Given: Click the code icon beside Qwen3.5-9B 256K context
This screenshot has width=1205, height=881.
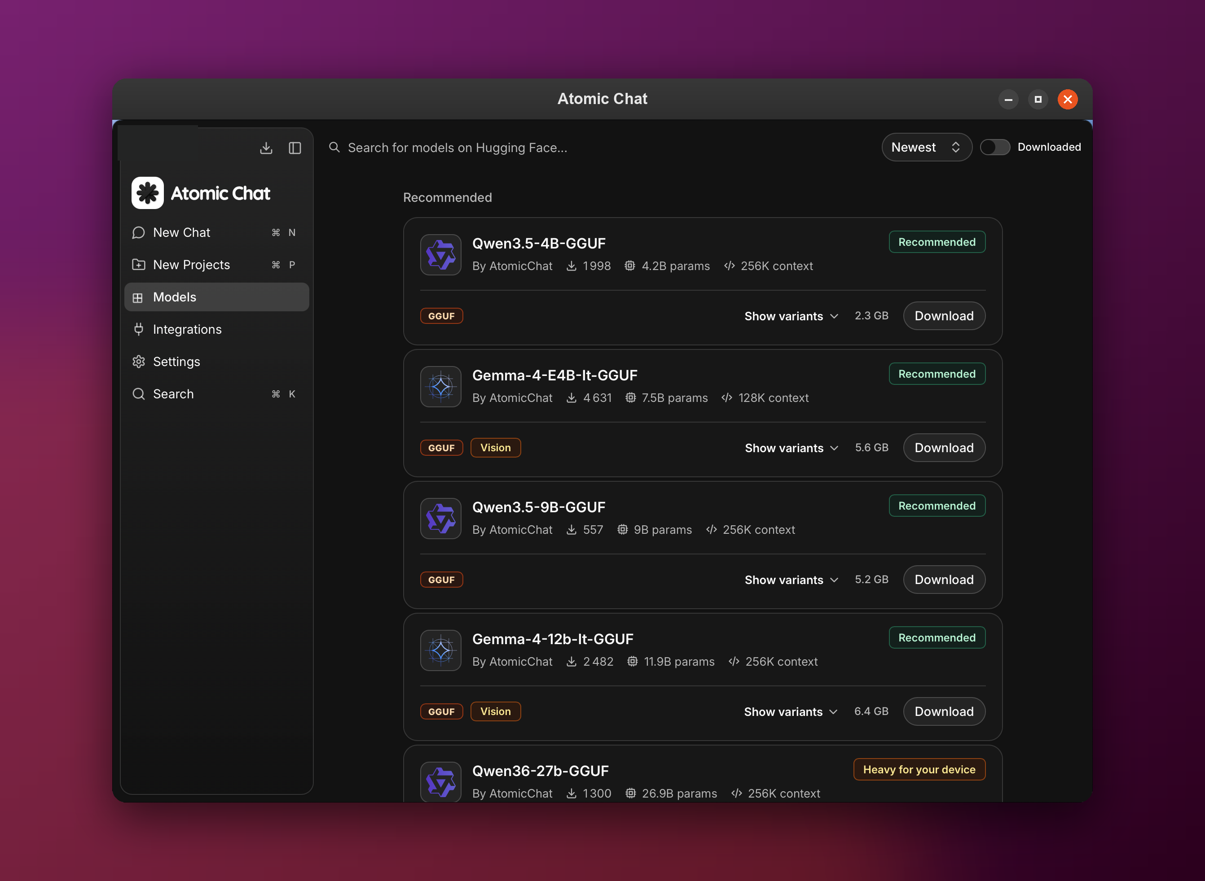Looking at the screenshot, I should tap(711, 530).
